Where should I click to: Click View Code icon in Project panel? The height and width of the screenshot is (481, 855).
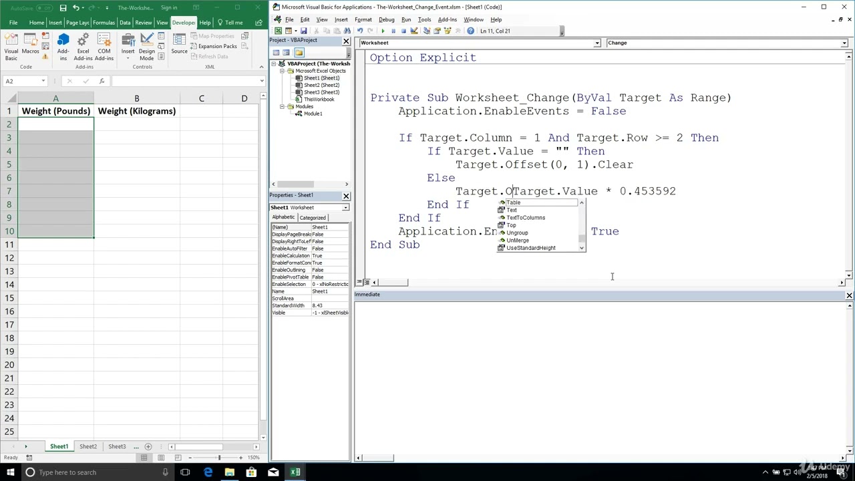(x=276, y=53)
